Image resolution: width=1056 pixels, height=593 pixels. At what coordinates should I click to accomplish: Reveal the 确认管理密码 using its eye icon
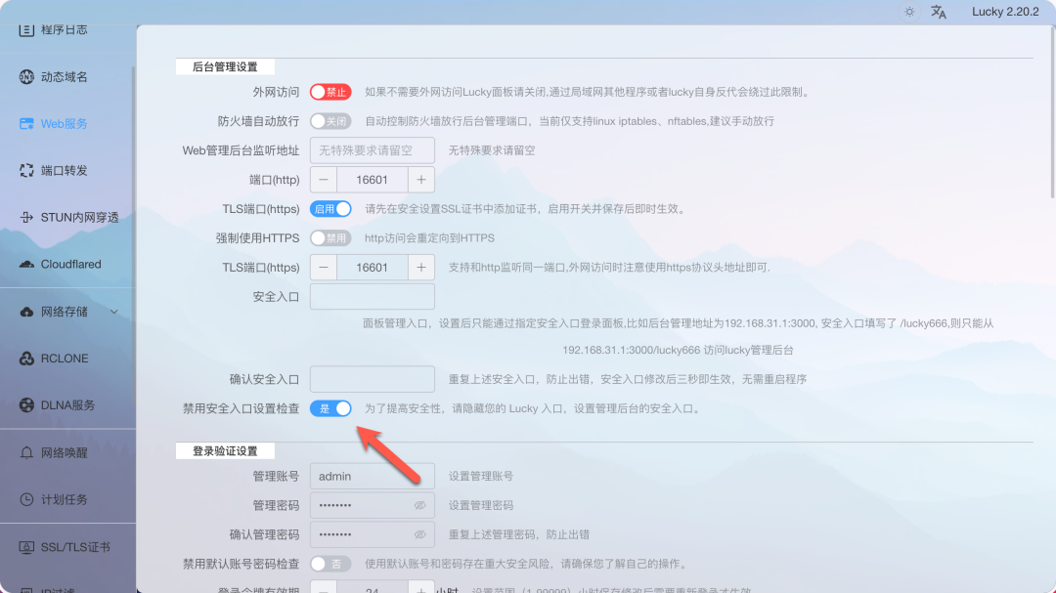pos(419,534)
